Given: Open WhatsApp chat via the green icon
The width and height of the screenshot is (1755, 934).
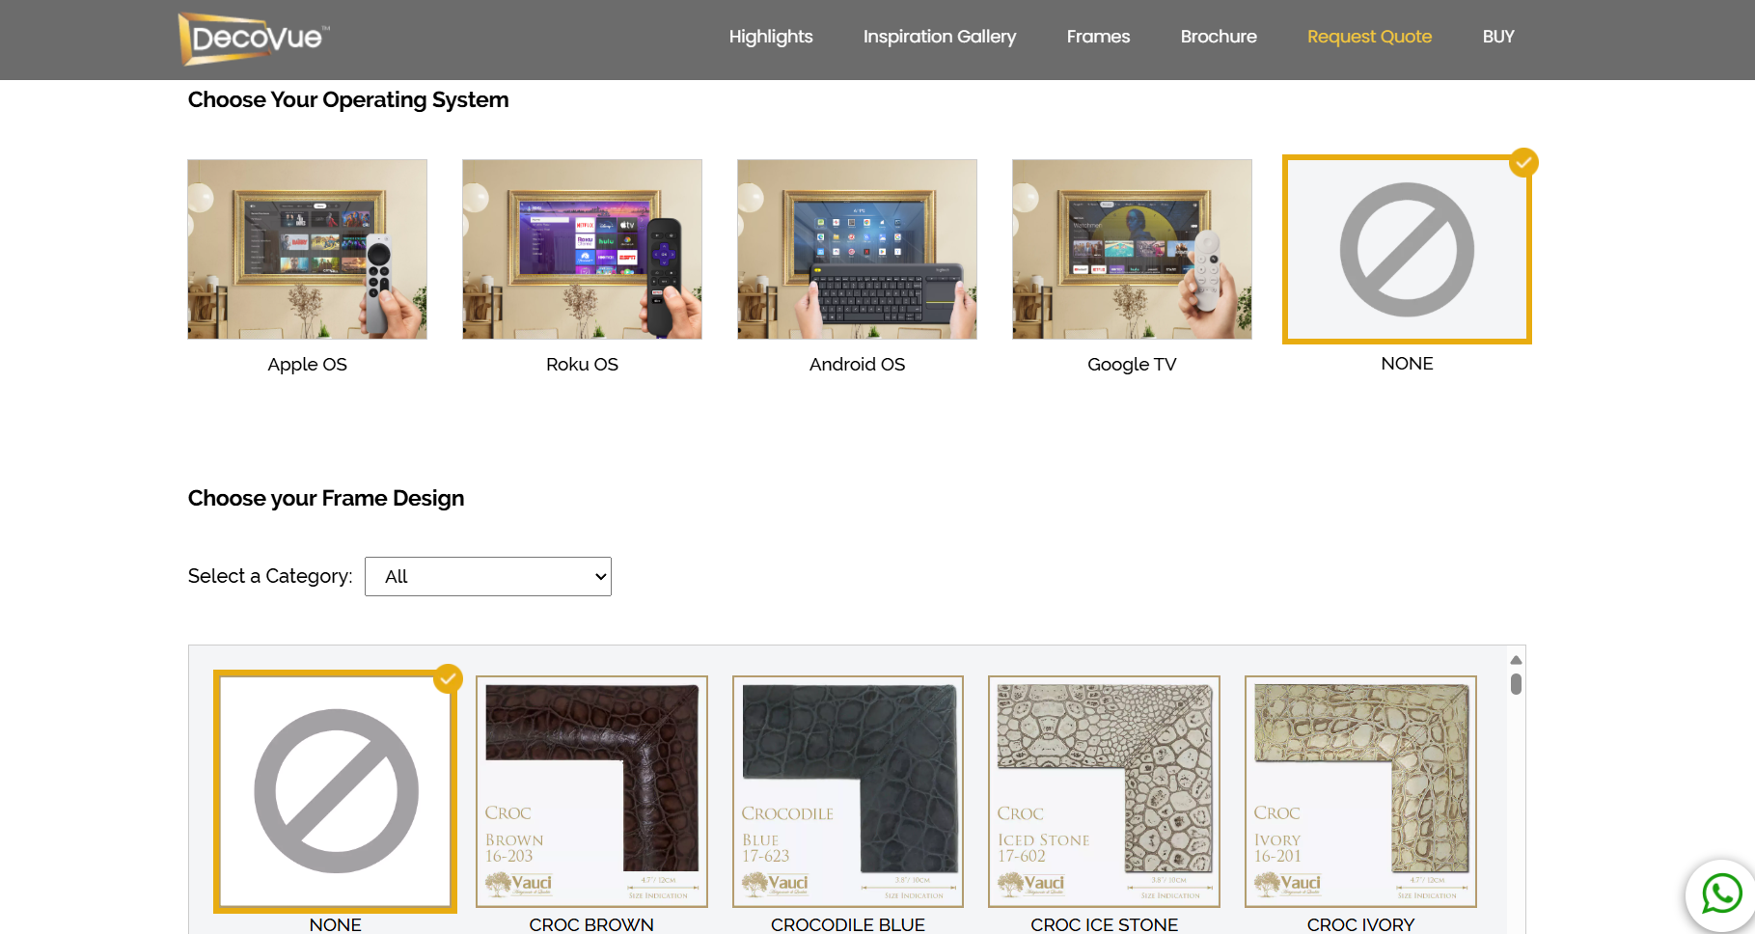Looking at the screenshot, I should click(x=1720, y=895).
